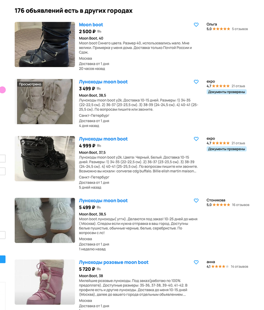Add the 3 499 ₽ Луноходы listing to favorites
The width and height of the screenshot is (264, 310).
(196, 82)
